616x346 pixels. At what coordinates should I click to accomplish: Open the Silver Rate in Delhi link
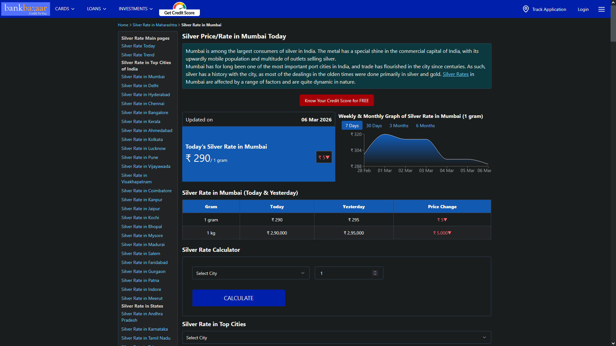coord(140,86)
